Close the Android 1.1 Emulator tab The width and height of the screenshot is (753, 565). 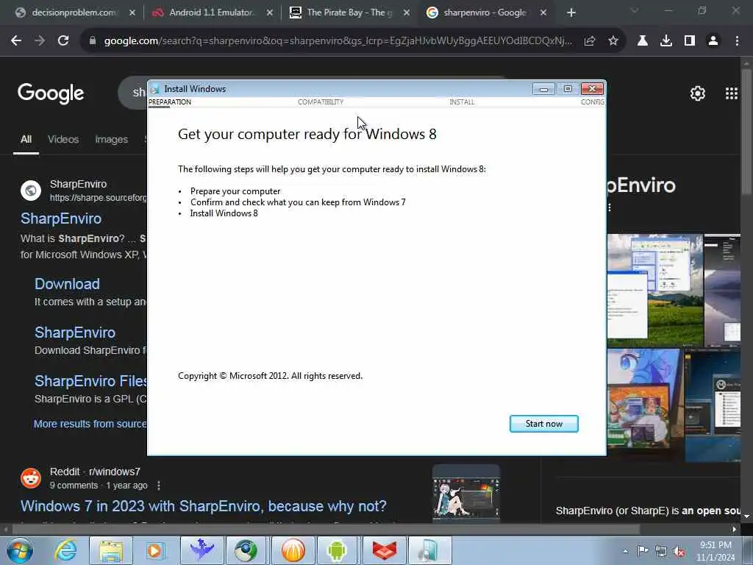coord(269,13)
